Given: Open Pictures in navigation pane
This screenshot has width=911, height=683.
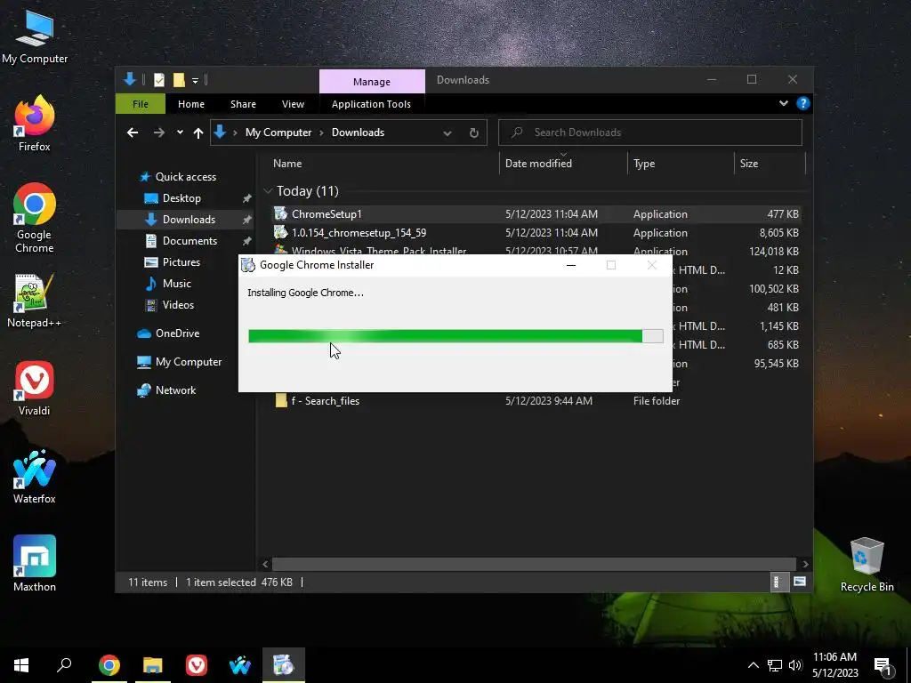Looking at the screenshot, I should click(x=181, y=262).
